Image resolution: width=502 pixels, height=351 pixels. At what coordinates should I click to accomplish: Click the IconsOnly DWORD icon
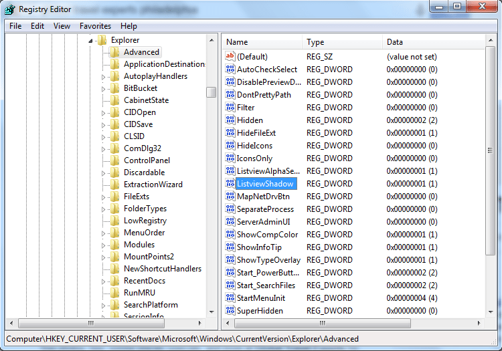[x=230, y=158]
